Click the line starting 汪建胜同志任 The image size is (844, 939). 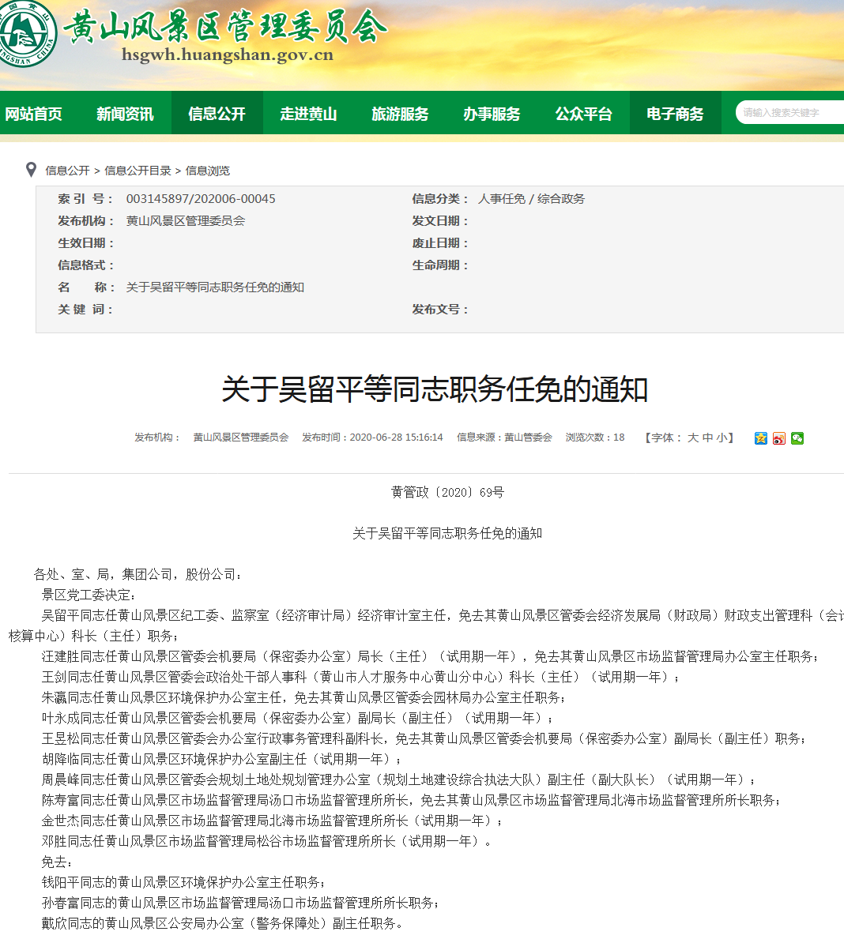point(429,656)
